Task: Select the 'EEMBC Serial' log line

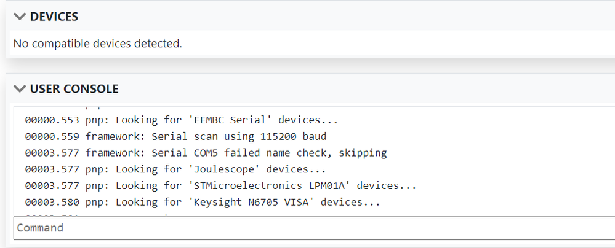Action: [181, 120]
